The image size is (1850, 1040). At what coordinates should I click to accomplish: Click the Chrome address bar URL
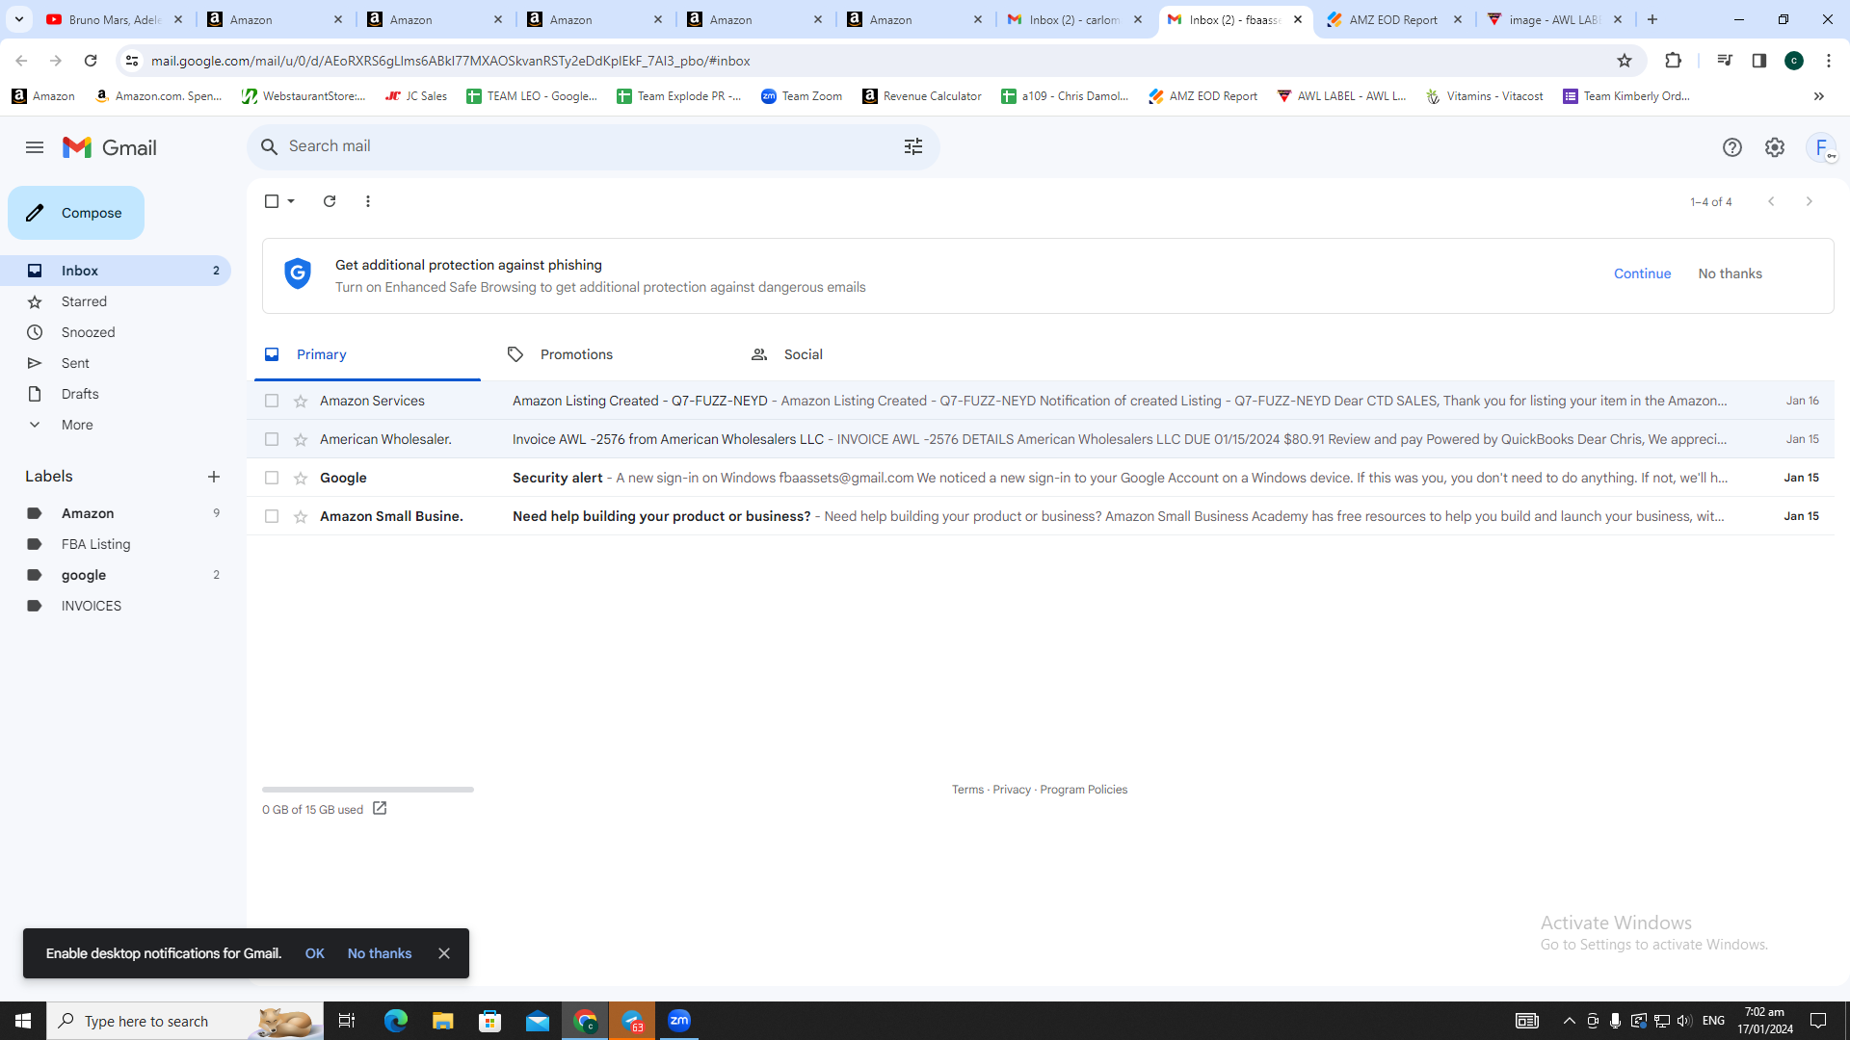click(450, 61)
